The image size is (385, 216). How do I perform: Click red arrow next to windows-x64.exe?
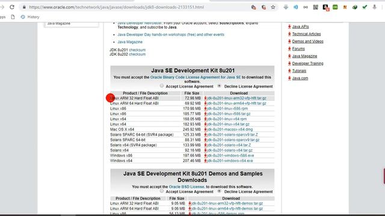(206, 161)
